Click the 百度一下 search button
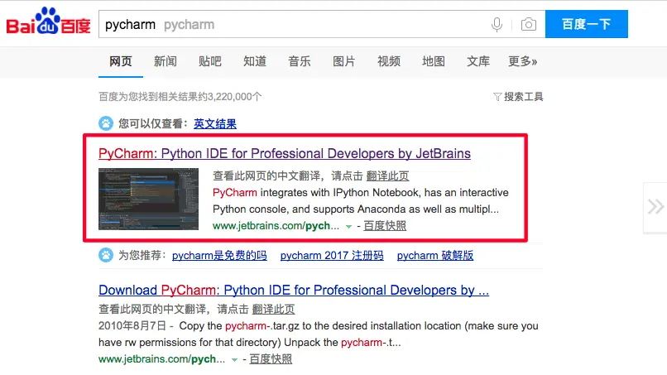The image size is (667, 375). click(x=586, y=24)
